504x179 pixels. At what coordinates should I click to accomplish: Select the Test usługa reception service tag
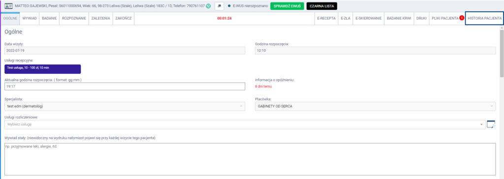(x=43, y=69)
